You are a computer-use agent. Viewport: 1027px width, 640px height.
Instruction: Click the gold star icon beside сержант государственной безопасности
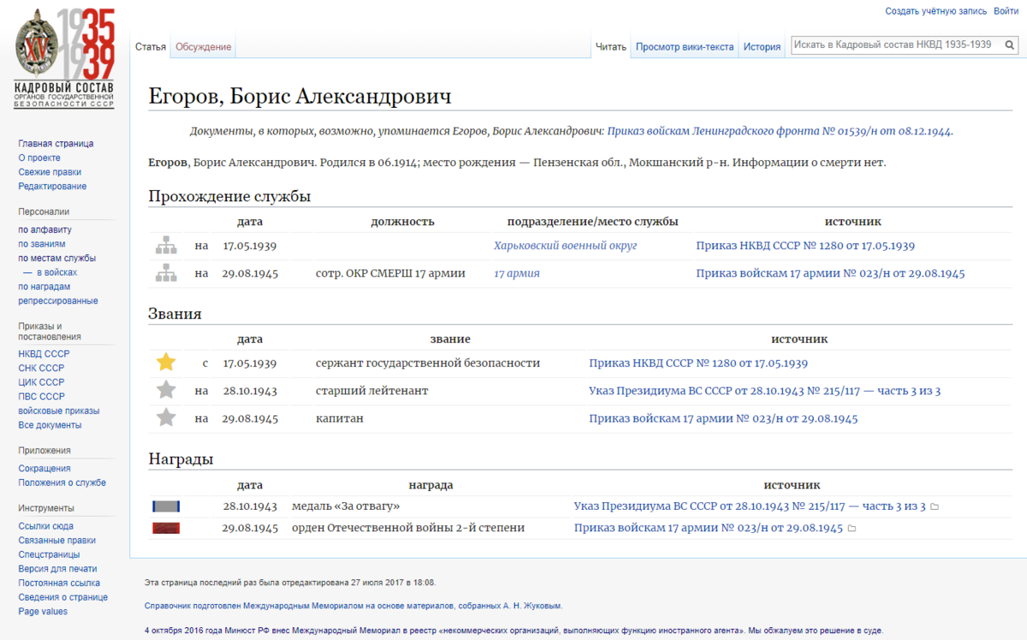tap(166, 363)
